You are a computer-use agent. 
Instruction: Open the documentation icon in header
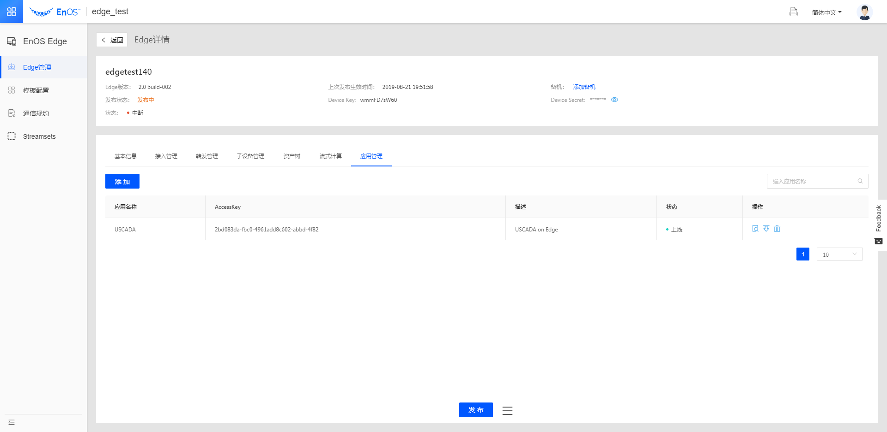coord(793,12)
